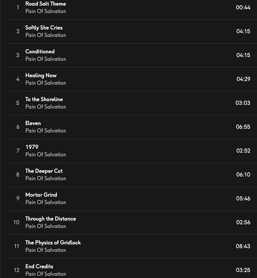This screenshot has width=257, height=278.
Task: Click the Conditioned track title
Action: pyautogui.click(x=40, y=51)
